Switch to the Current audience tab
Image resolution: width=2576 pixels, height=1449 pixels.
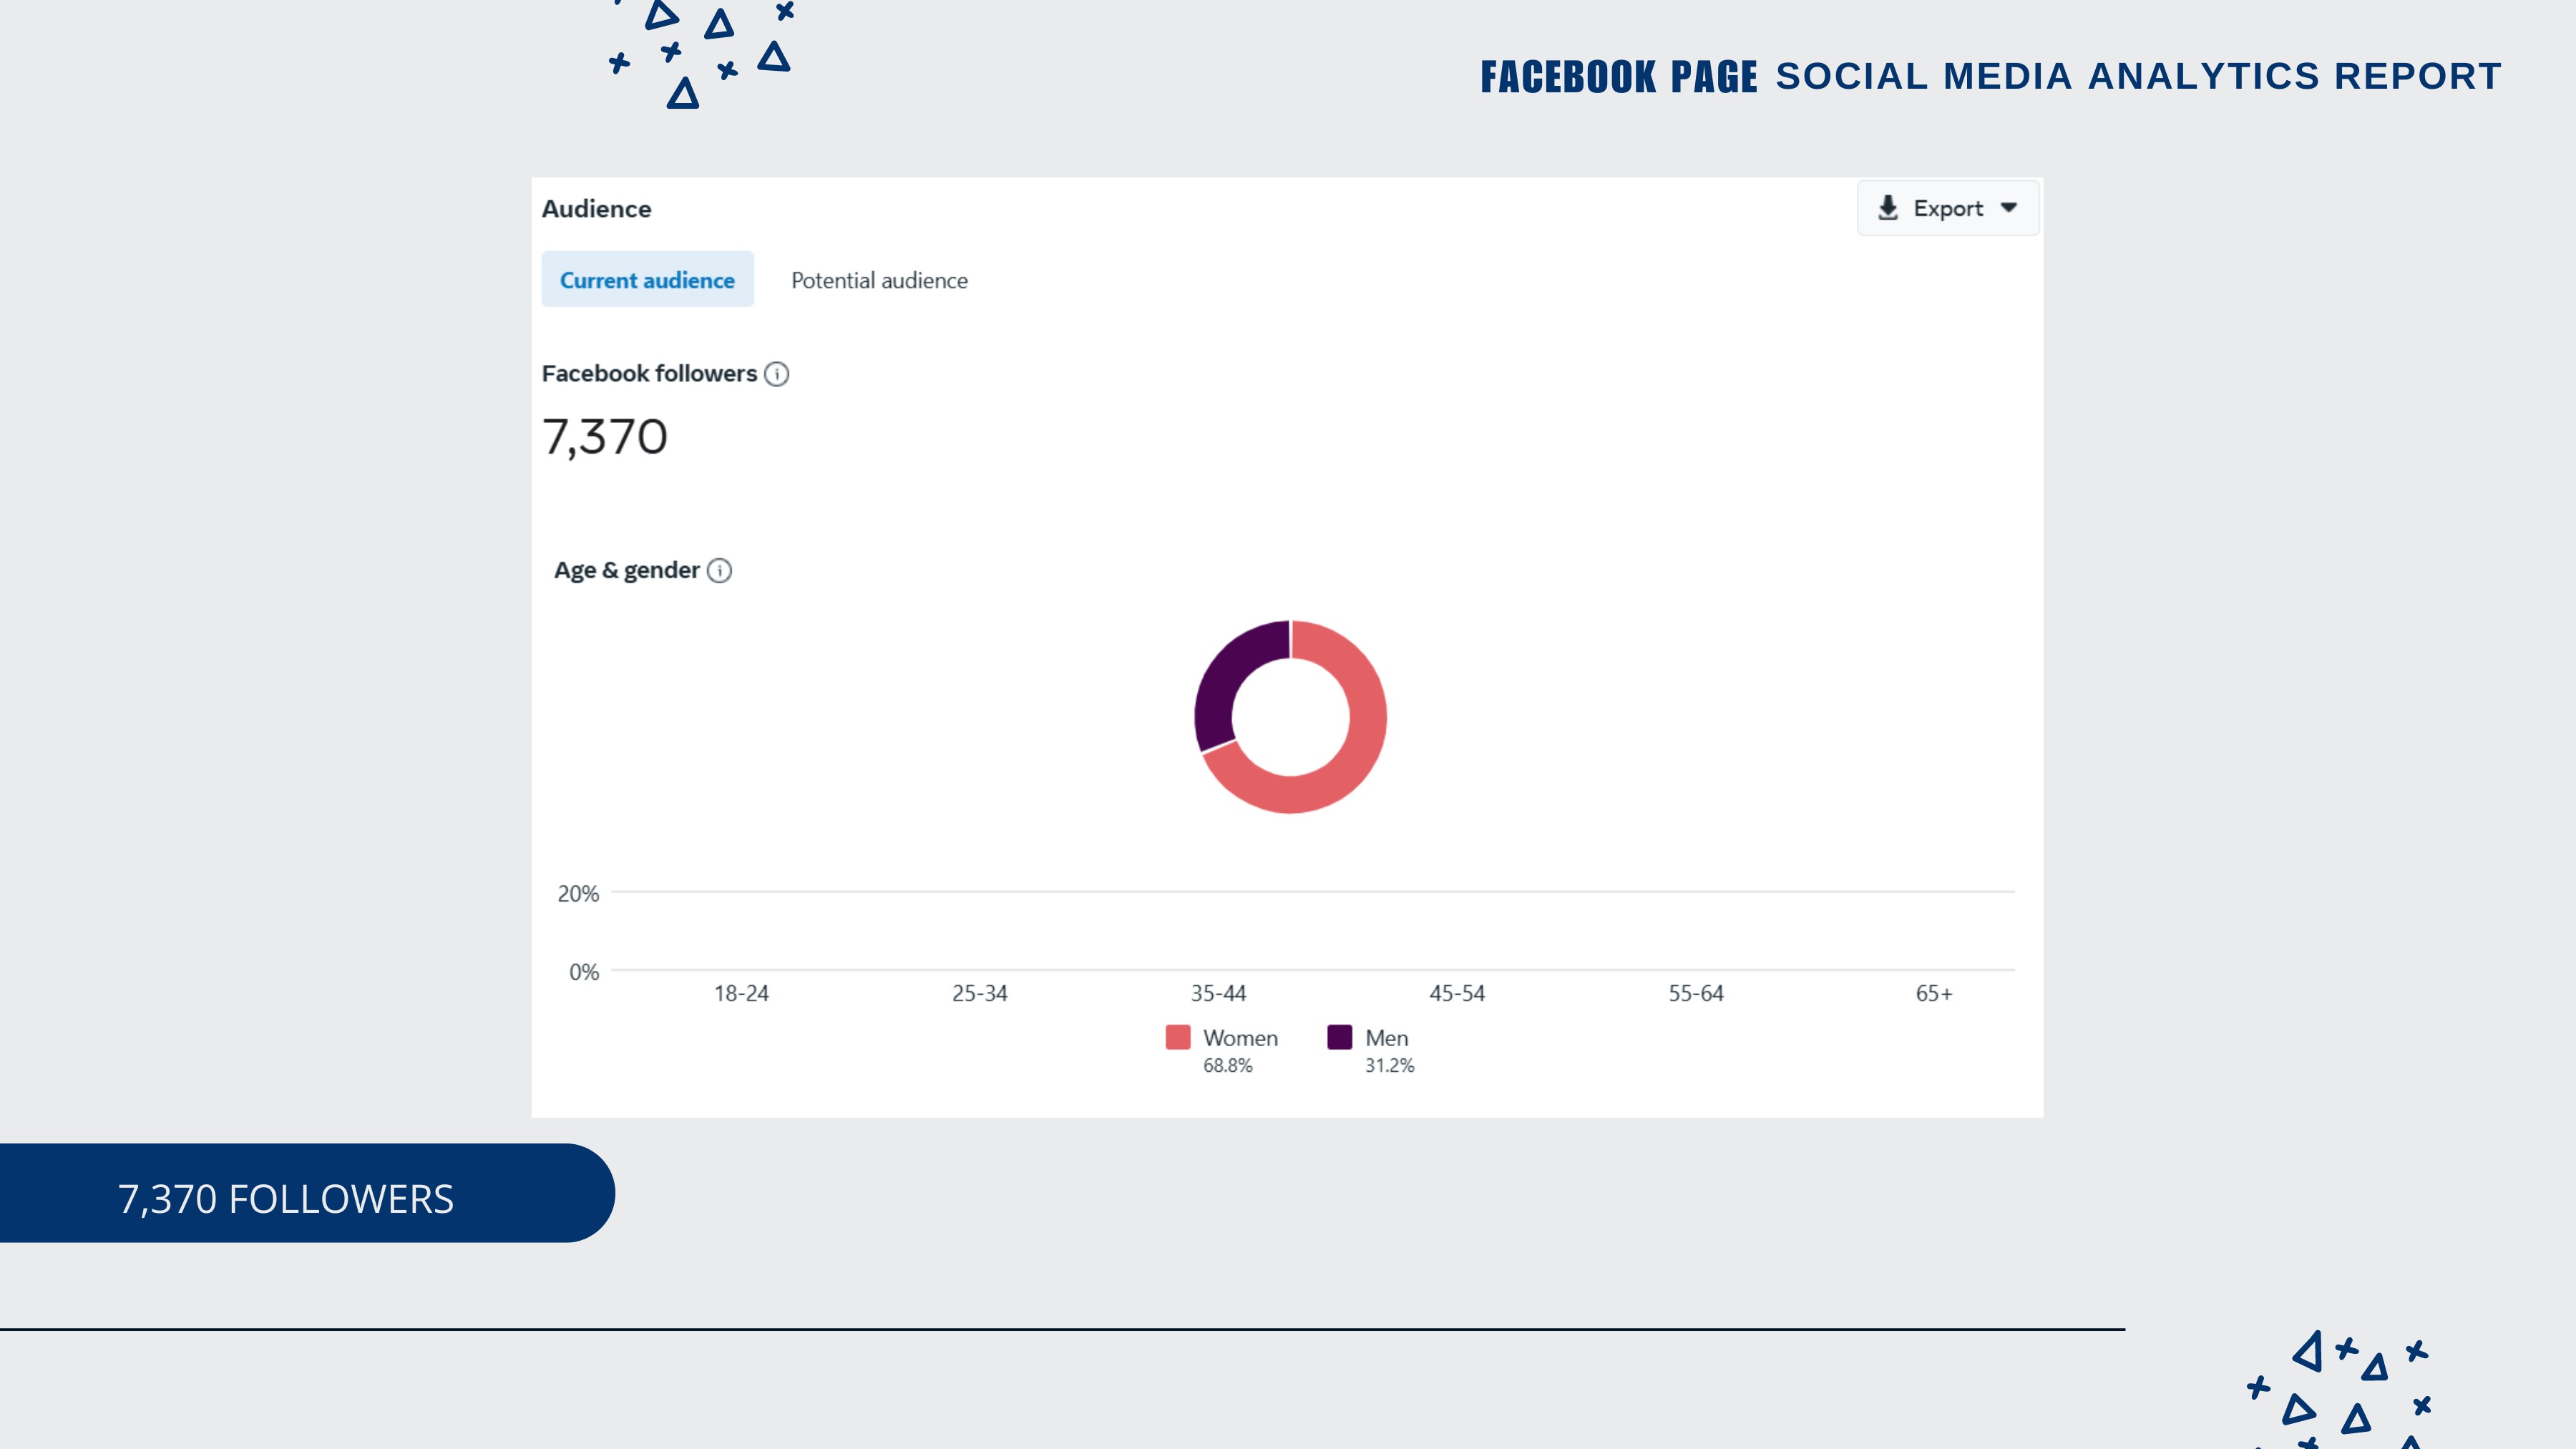click(647, 280)
